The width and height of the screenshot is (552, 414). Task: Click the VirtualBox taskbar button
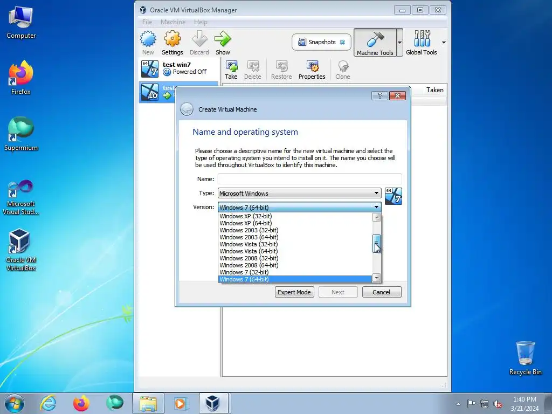click(x=213, y=403)
